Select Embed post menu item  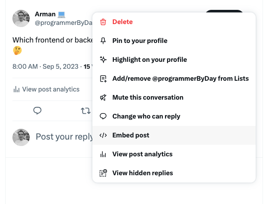click(x=131, y=135)
